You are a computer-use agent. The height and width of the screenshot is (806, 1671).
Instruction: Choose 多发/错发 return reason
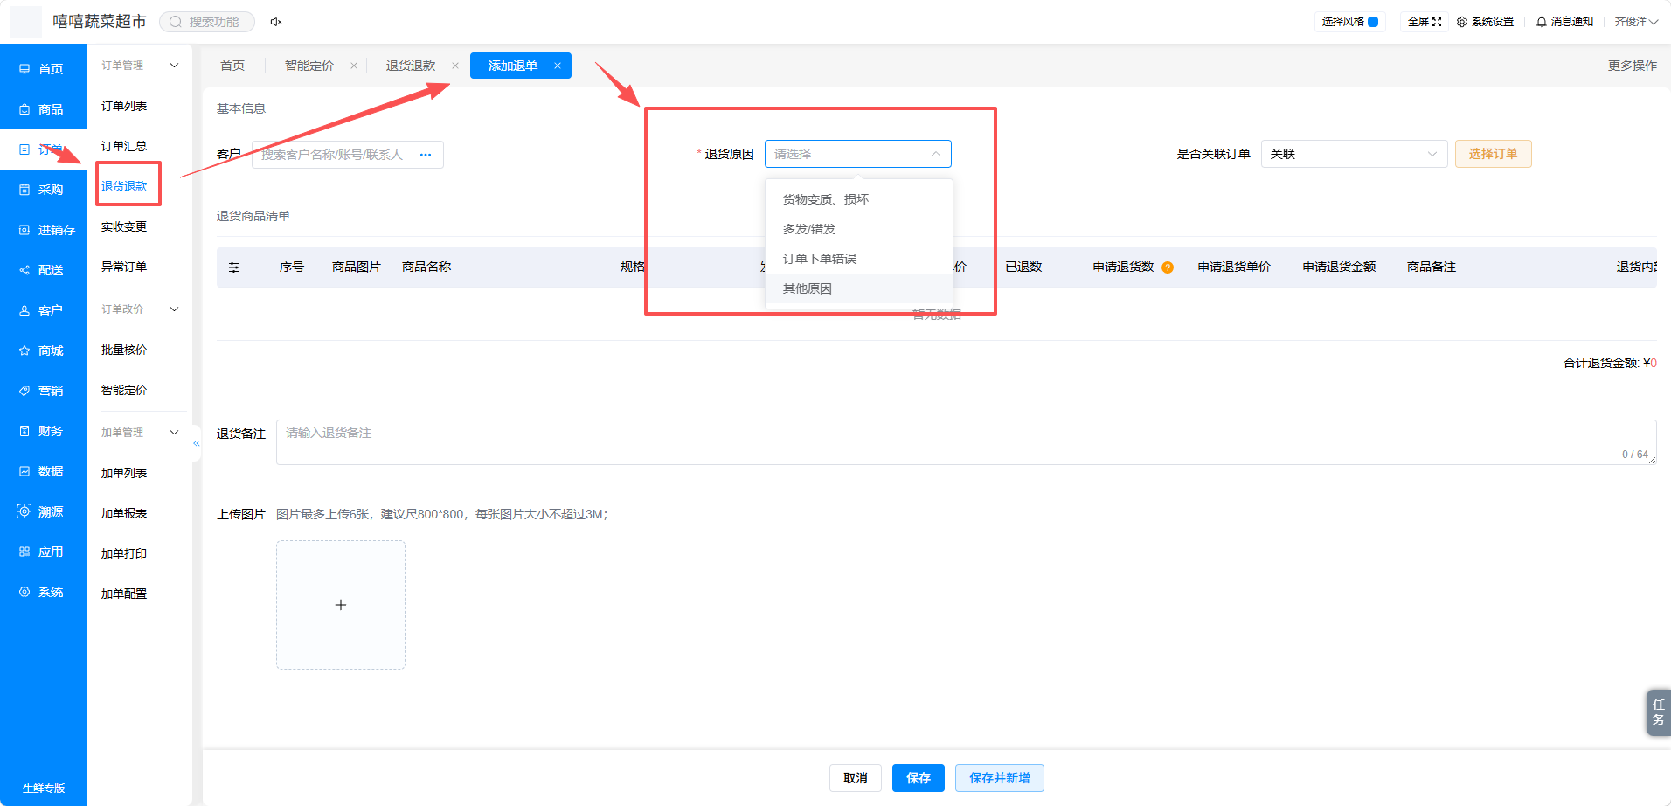858,229
